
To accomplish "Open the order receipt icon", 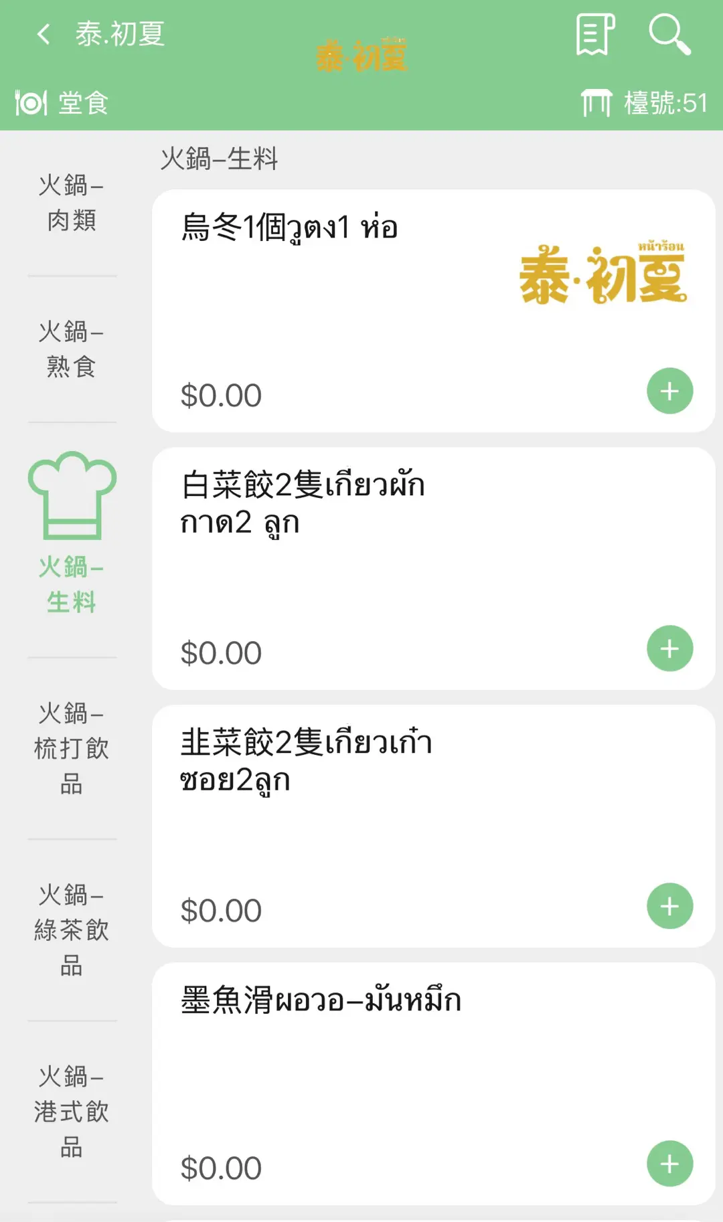I will point(594,34).
